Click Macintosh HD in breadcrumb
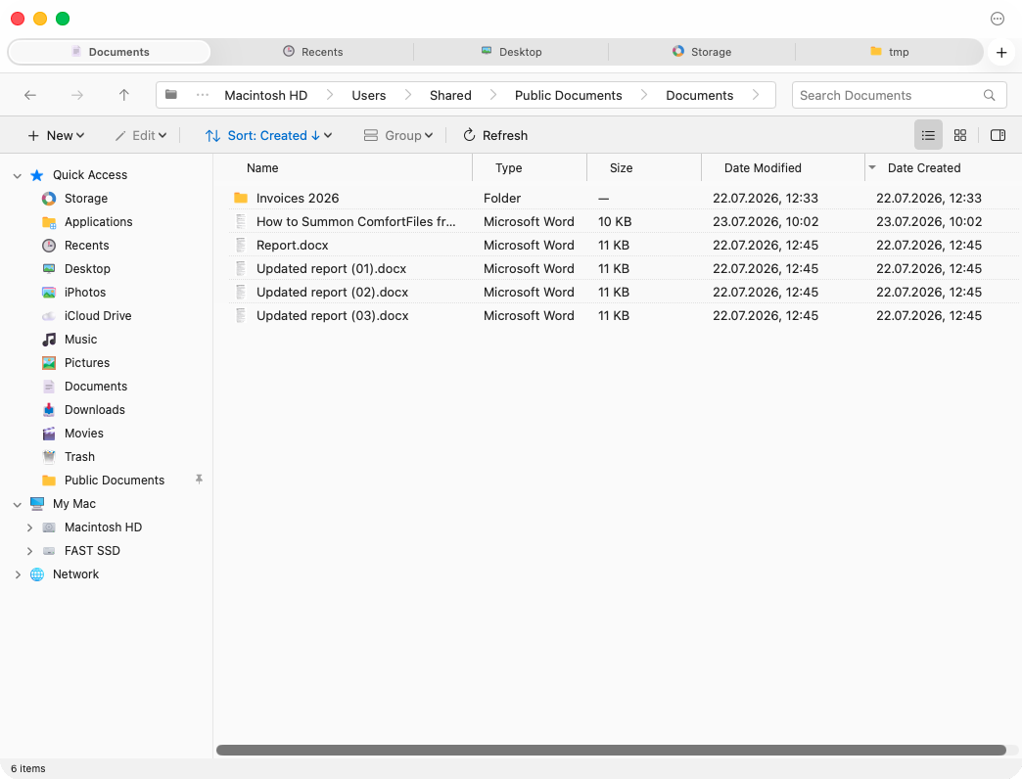This screenshot has height=779, width=1022. click(x=266, y=95)
